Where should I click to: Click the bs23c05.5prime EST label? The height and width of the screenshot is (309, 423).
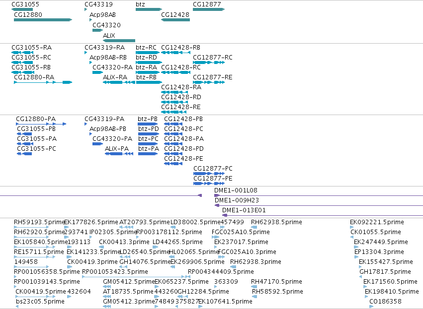(x=40, y=302)
